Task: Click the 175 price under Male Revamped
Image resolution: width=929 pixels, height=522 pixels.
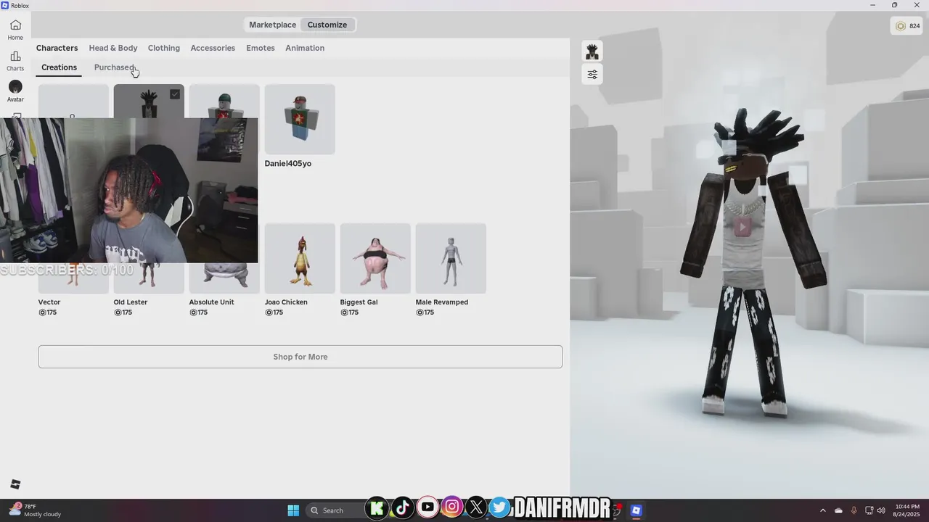Action: pos(426,312)
